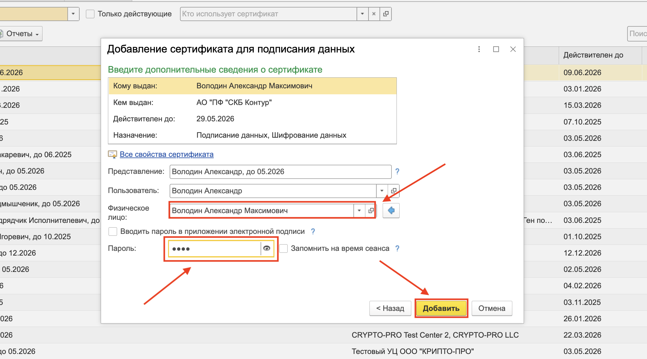Screen dimensions: 647x359
Task: Close the add certificate dialog
Action: [x=513, y=49]
